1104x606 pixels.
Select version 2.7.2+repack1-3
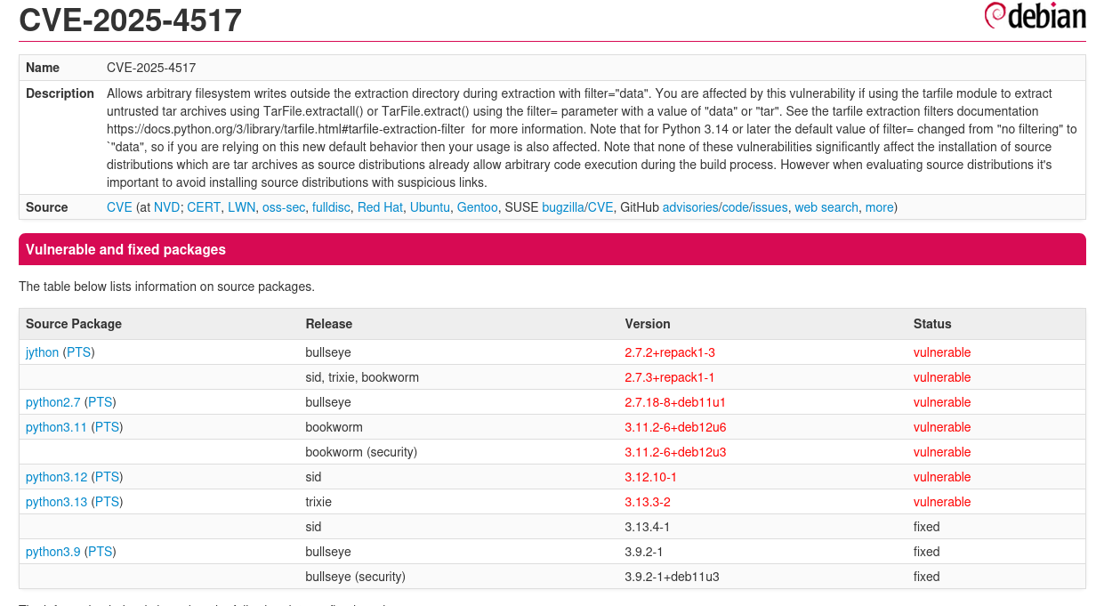pyautogui.click(x=670, y=352)
